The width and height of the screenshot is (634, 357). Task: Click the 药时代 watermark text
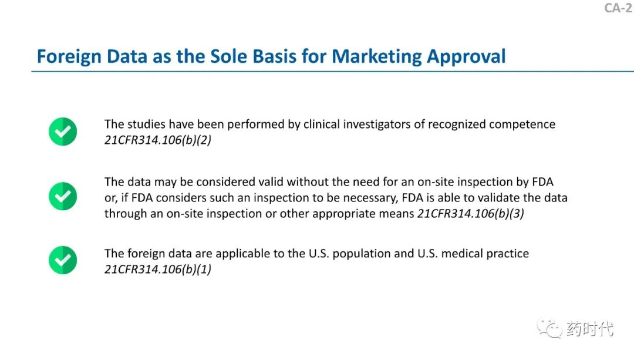click(589, 329)
